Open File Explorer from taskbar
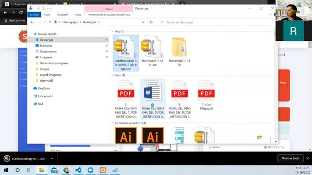This screenshot has width=312, height=175. click(41, 170)
